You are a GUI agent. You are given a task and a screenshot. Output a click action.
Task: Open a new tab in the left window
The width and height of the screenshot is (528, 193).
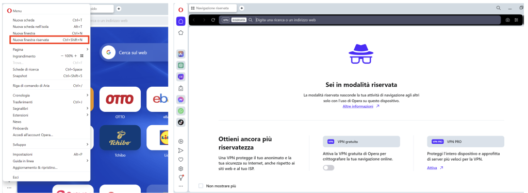[x=119, y=8]
